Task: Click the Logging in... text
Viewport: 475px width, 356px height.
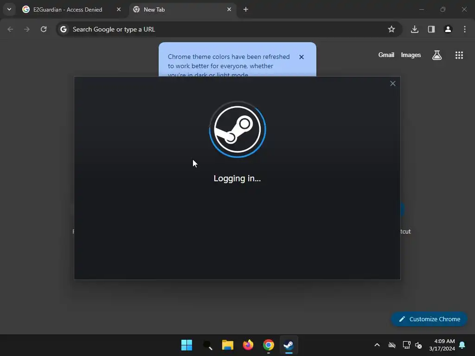Action: click(x=237, y=178)
